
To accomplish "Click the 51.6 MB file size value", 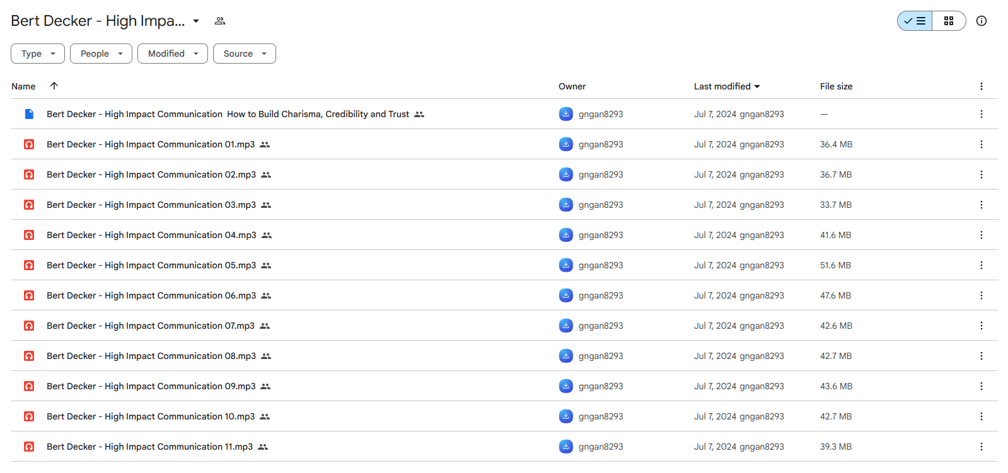I will pos(835,265).
